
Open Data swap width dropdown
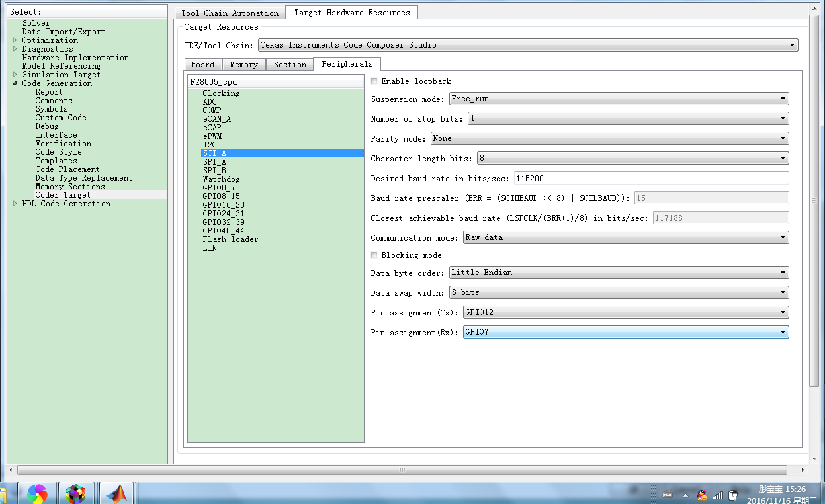click(619, 292)
